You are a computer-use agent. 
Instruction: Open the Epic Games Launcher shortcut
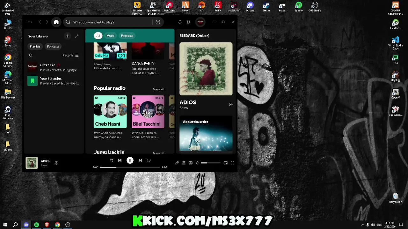153,8
